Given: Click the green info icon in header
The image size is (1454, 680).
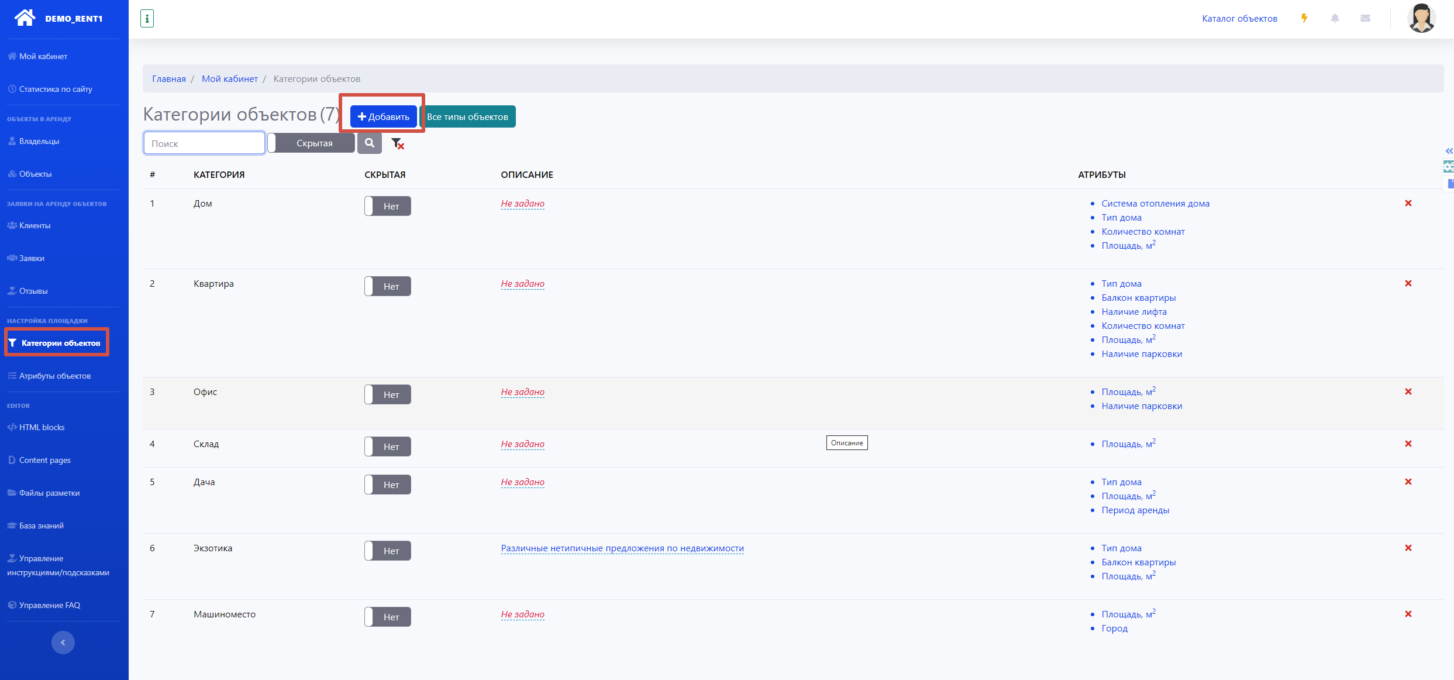Looking at the screenshot, I should (147, 19).
